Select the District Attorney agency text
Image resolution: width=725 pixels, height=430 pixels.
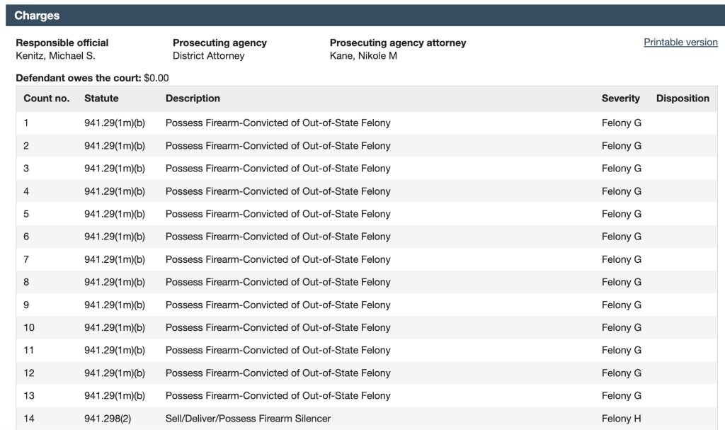pos(208,56)
